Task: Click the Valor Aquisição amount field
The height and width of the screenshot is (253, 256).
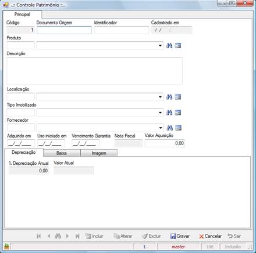Action: 165,143
